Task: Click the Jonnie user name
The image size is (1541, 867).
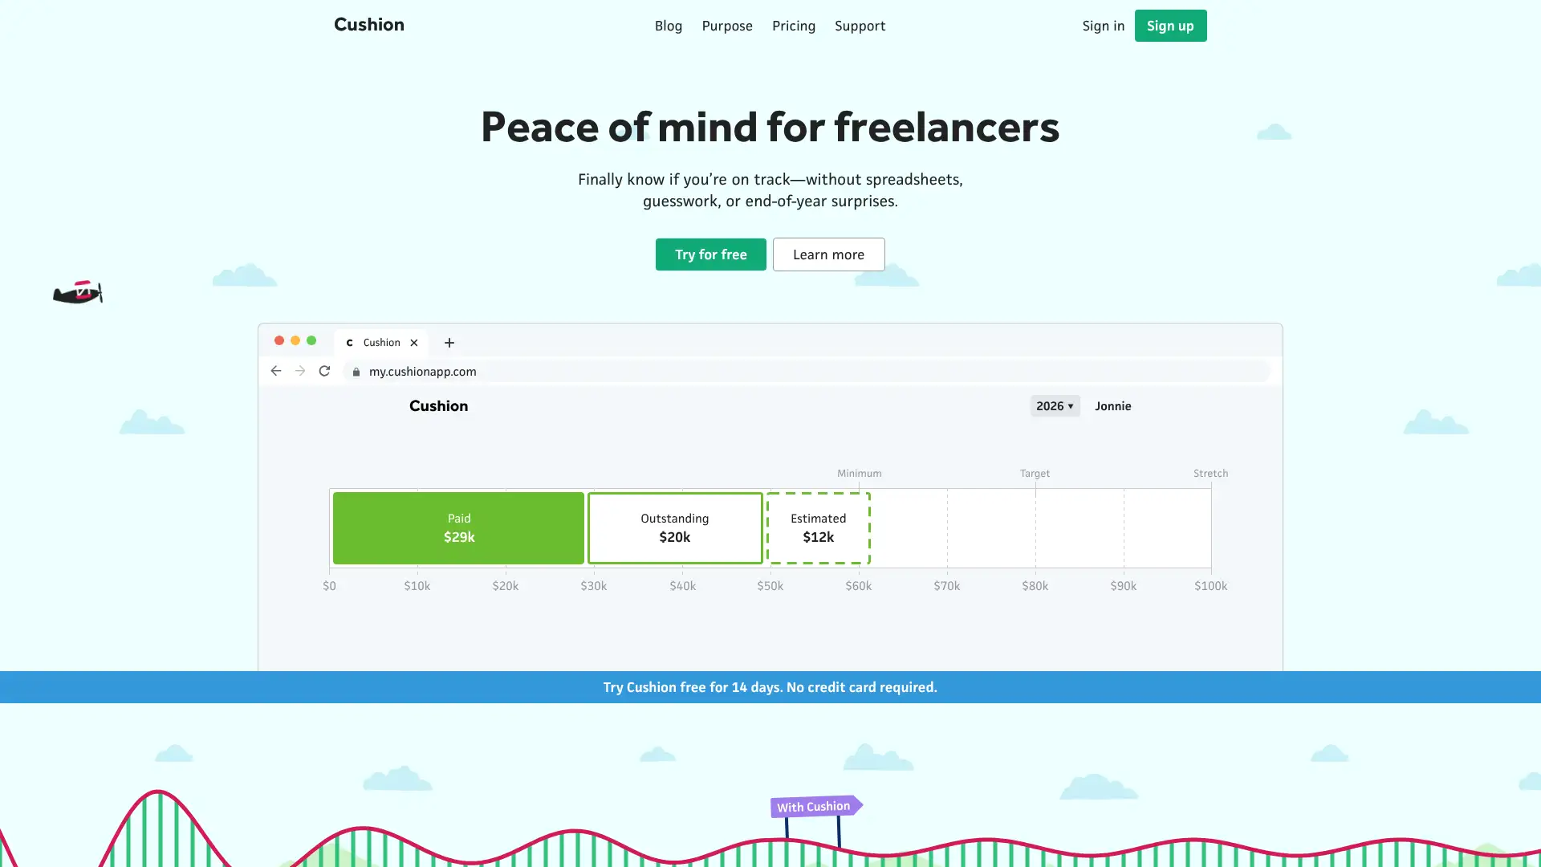Action: click(x=1113, y=406)
